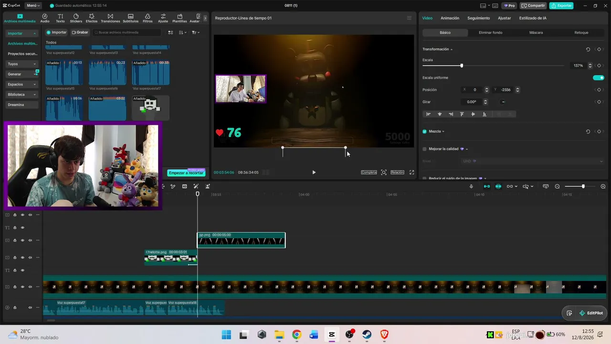
Task: Select the Retoque sub-tab
Action: [x=581, y=32]
